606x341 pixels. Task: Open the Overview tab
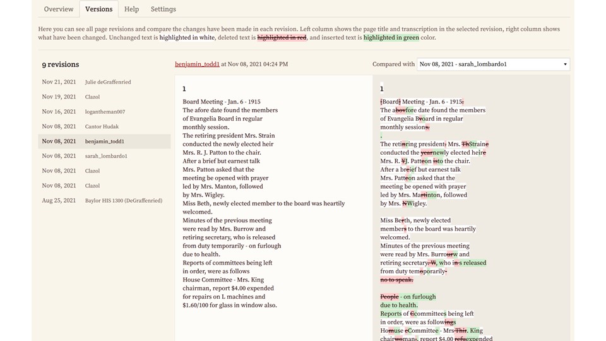point(58,9)
